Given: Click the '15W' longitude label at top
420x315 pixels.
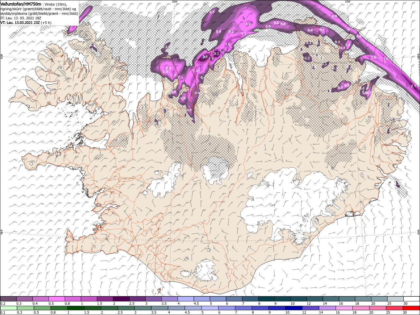Looking at the screenshot, I should 347,2.
